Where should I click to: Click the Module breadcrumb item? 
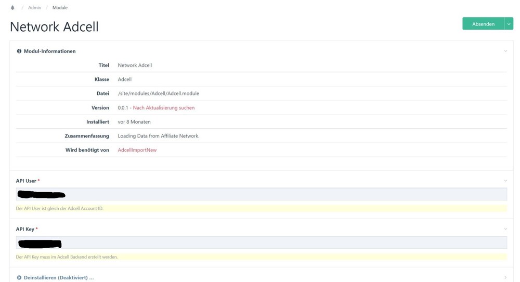tap(60, 8)
